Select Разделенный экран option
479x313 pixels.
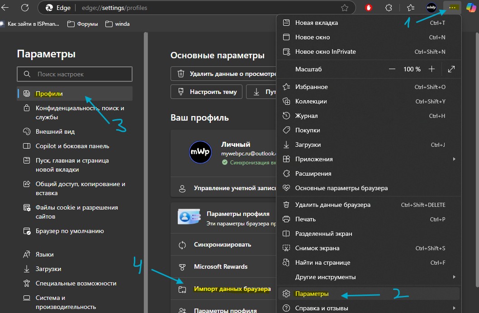tap(369, 234)
